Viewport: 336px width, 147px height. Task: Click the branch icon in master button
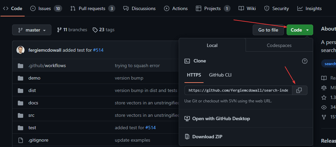20,30
